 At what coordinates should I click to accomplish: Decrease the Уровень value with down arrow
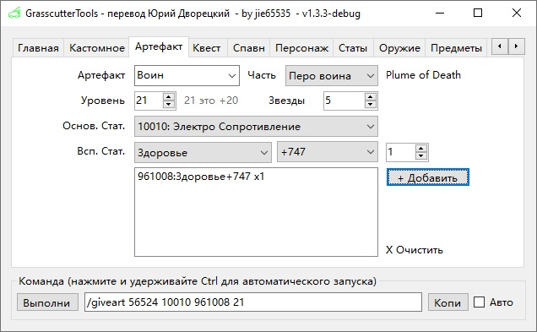coord(169,105)
